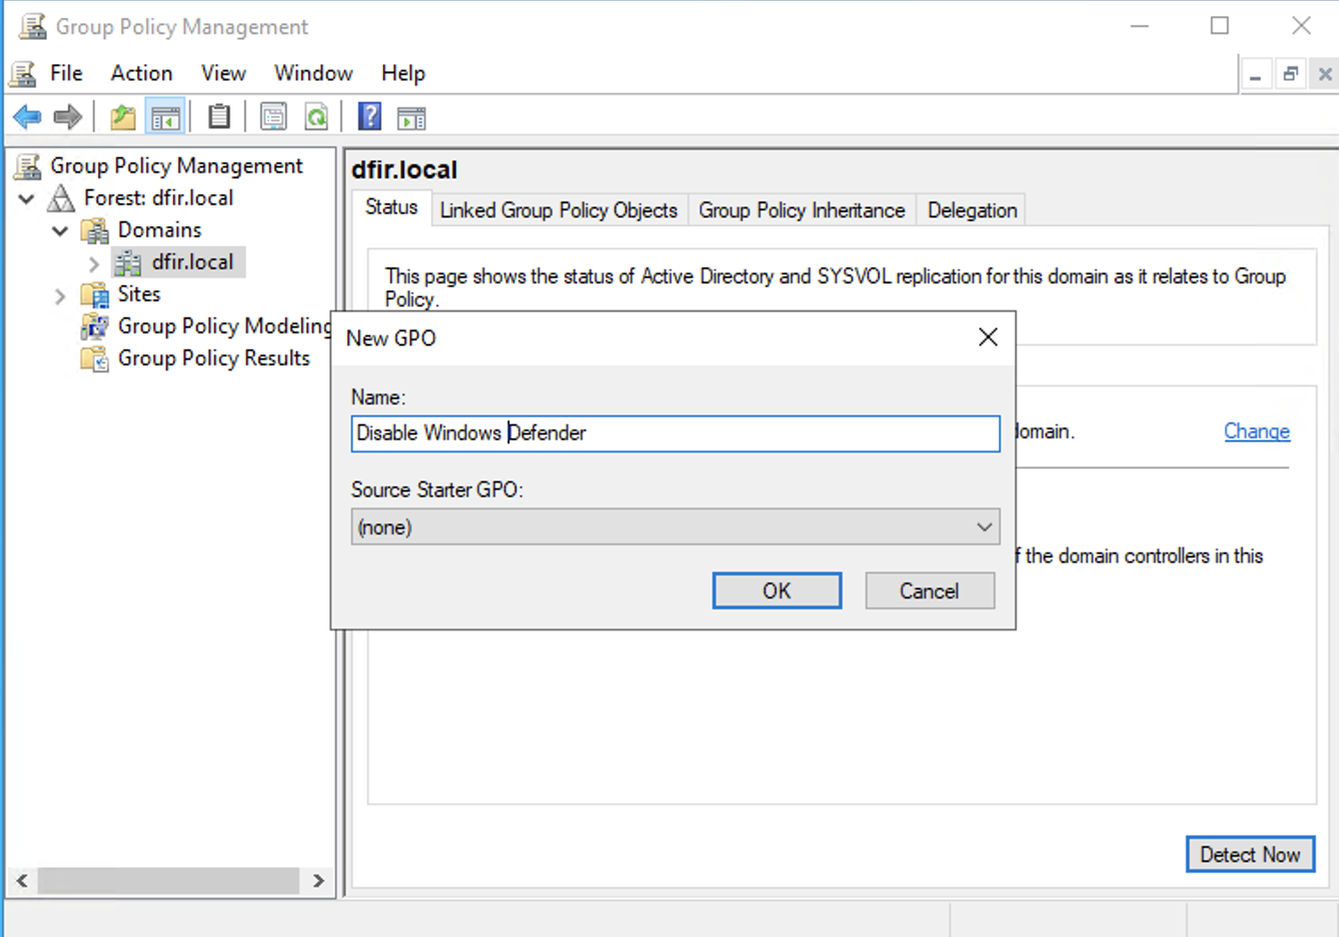Screen dimensions: 1339x937
Task: Expand the Sites tree node
Action: [60, 295]
